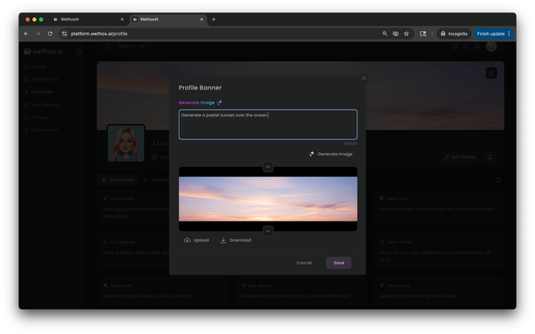Move banner image up with chevron
535x334 pixels.
click(x=267, y=167)
